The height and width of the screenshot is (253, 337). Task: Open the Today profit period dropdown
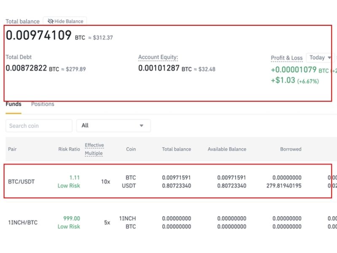(x=320, y=58)
